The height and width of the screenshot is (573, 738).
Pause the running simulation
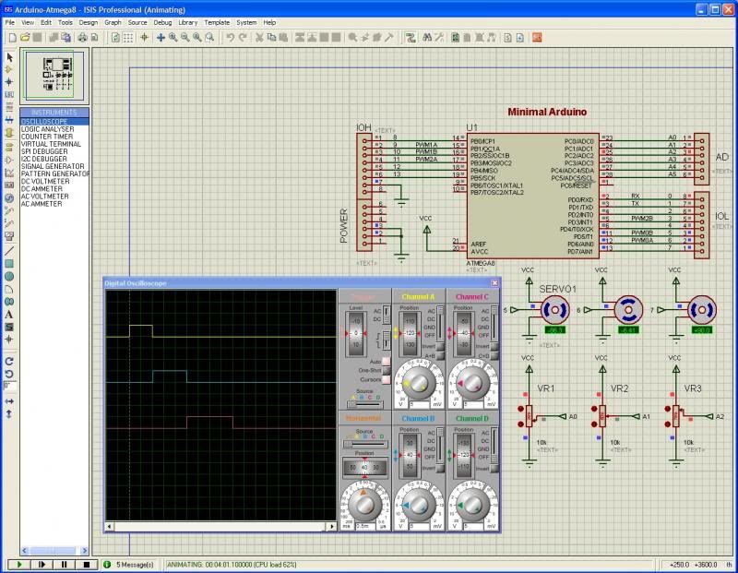click(64, 564)
